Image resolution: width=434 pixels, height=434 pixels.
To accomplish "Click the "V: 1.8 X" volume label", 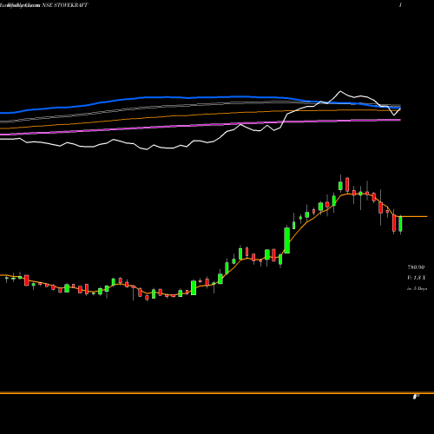I will click(417, 278).
